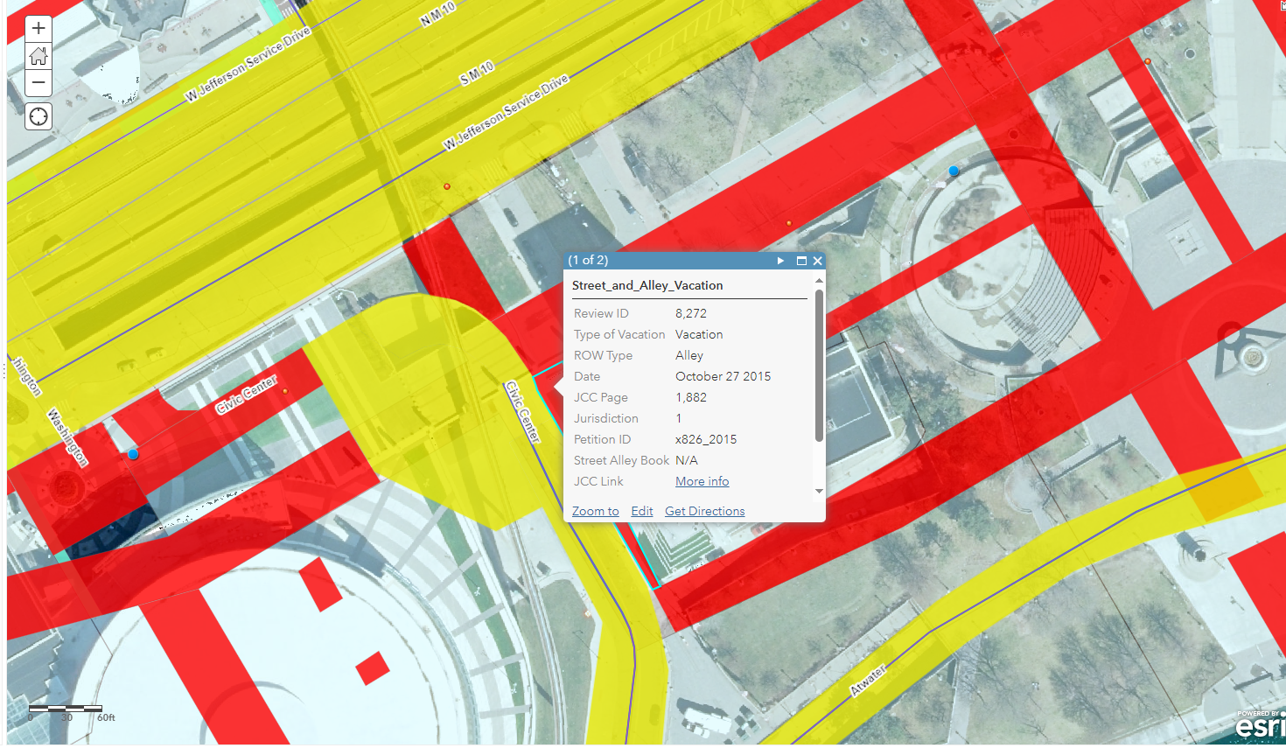1286x748 pixels.
Task: Select blue point marker by circular plaza
Action: [954, 171]
